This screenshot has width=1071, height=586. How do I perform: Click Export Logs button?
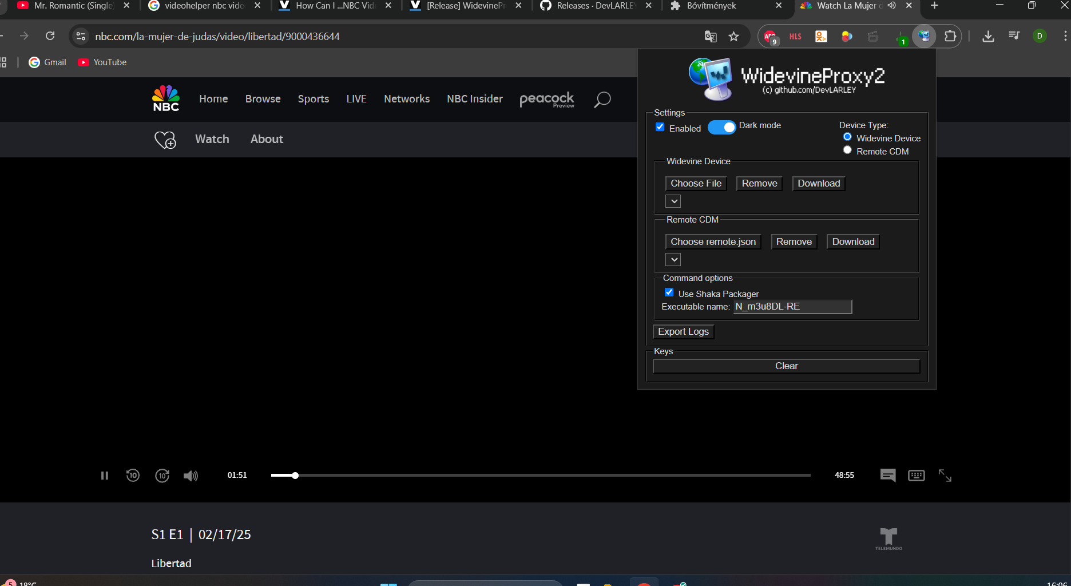point(683,332)
